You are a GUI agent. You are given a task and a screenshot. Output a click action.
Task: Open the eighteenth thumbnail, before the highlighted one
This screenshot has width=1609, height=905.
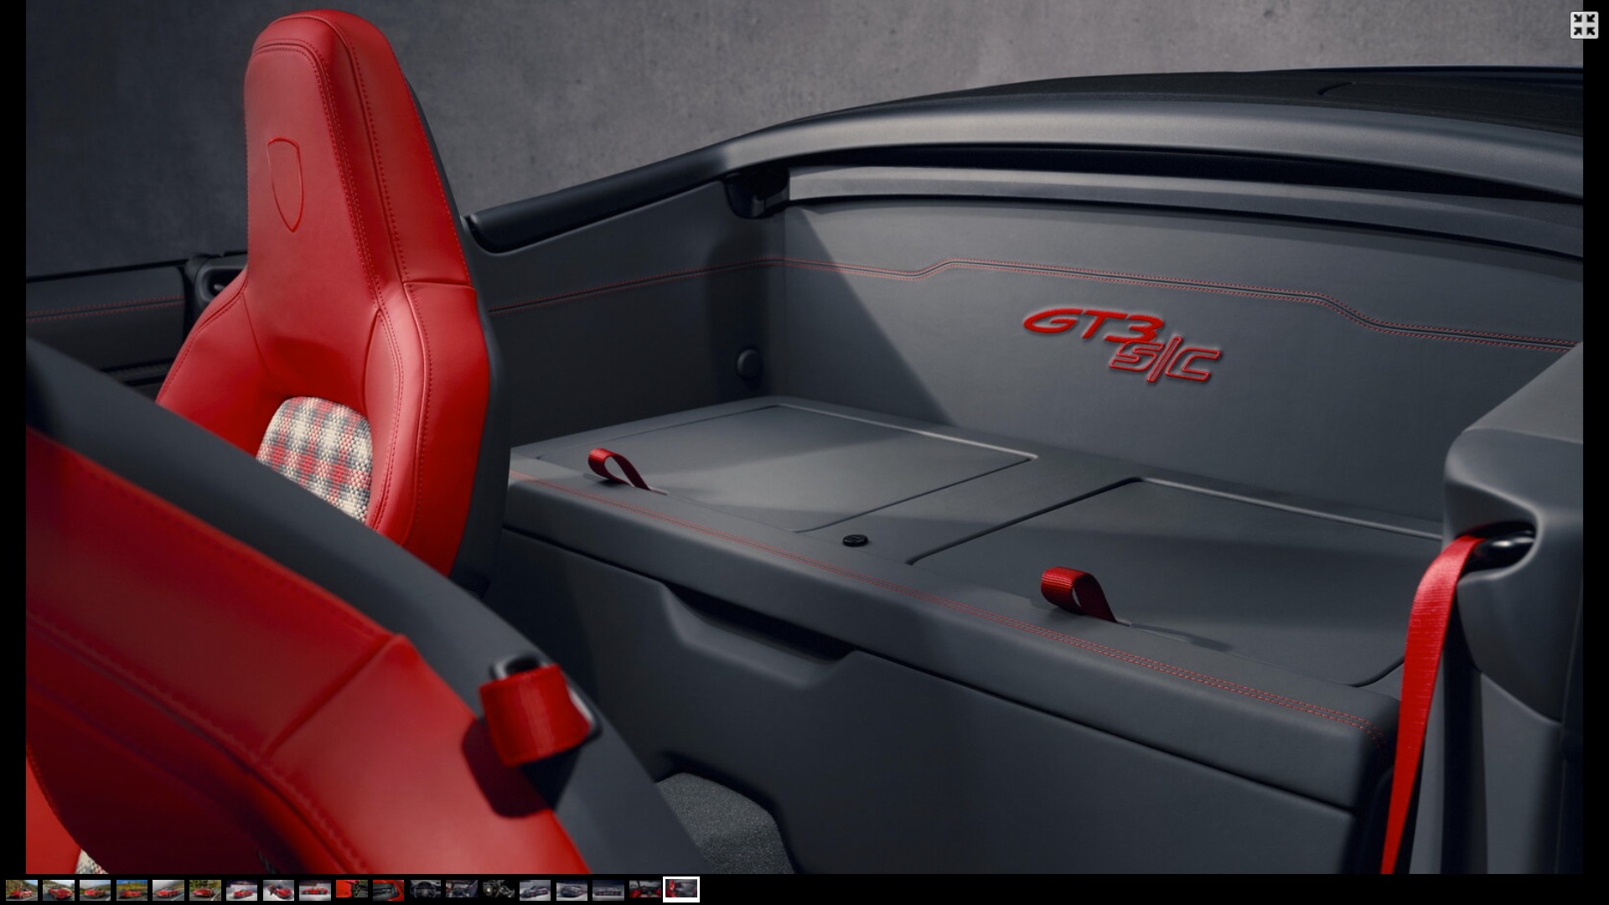point(644,890)
